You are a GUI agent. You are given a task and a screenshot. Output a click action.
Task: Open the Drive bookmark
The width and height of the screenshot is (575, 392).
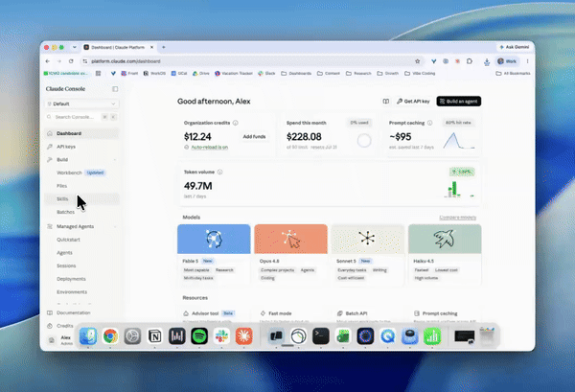point(200,74)
